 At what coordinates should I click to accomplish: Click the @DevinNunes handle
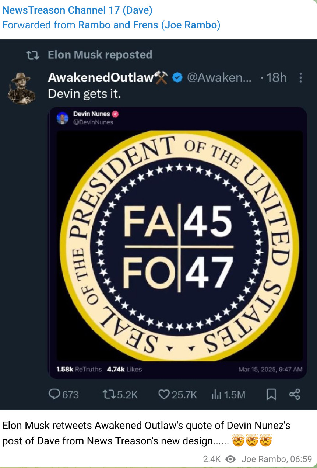point(94,122)
